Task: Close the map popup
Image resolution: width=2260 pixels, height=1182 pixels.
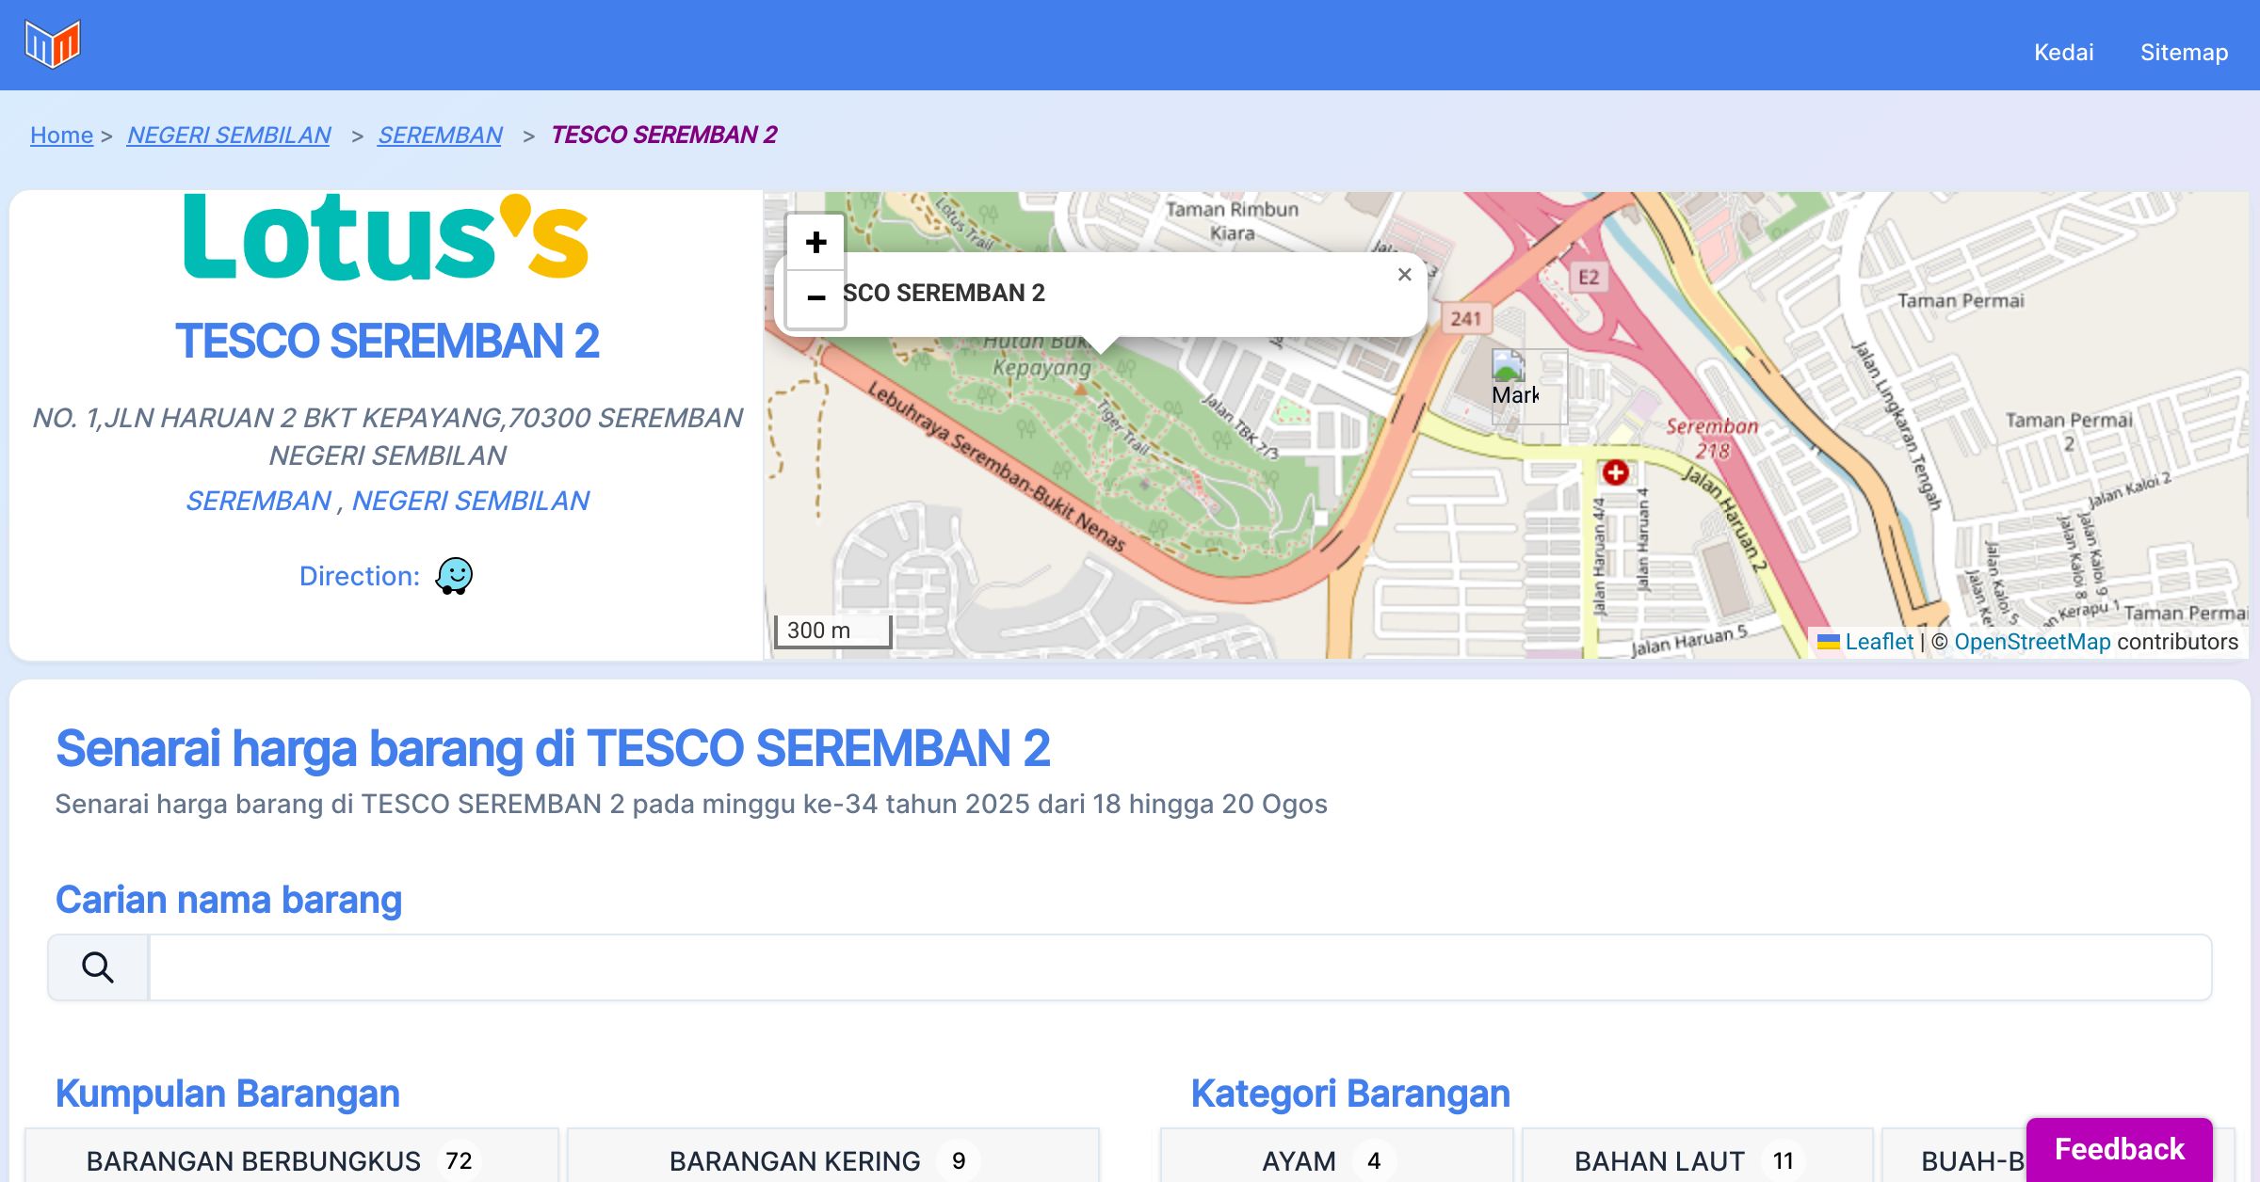Action: point(1404,275)
